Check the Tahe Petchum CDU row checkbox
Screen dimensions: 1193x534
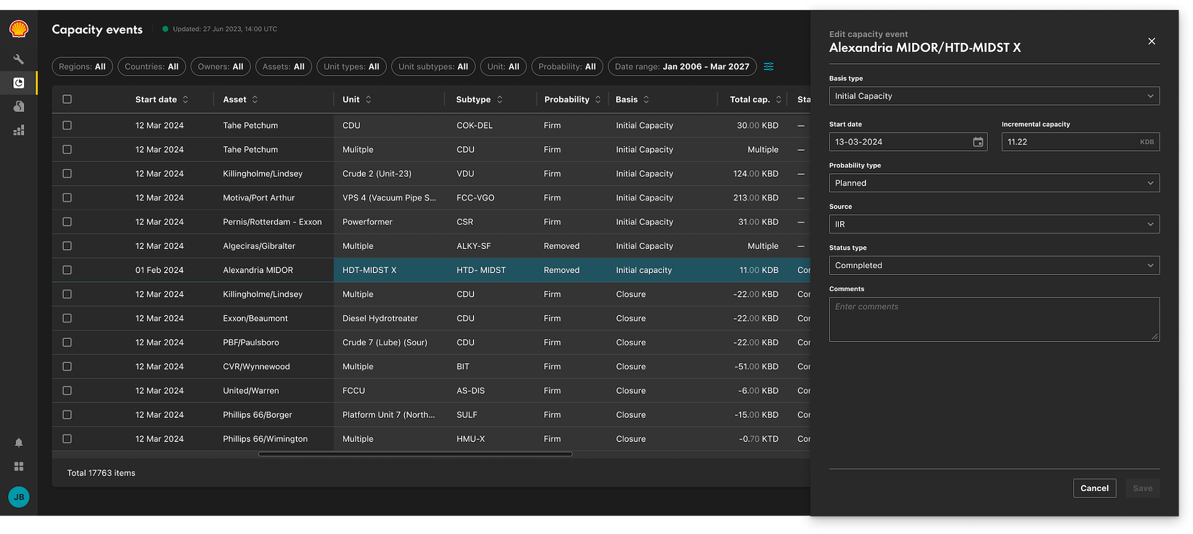tap(67, 125)
